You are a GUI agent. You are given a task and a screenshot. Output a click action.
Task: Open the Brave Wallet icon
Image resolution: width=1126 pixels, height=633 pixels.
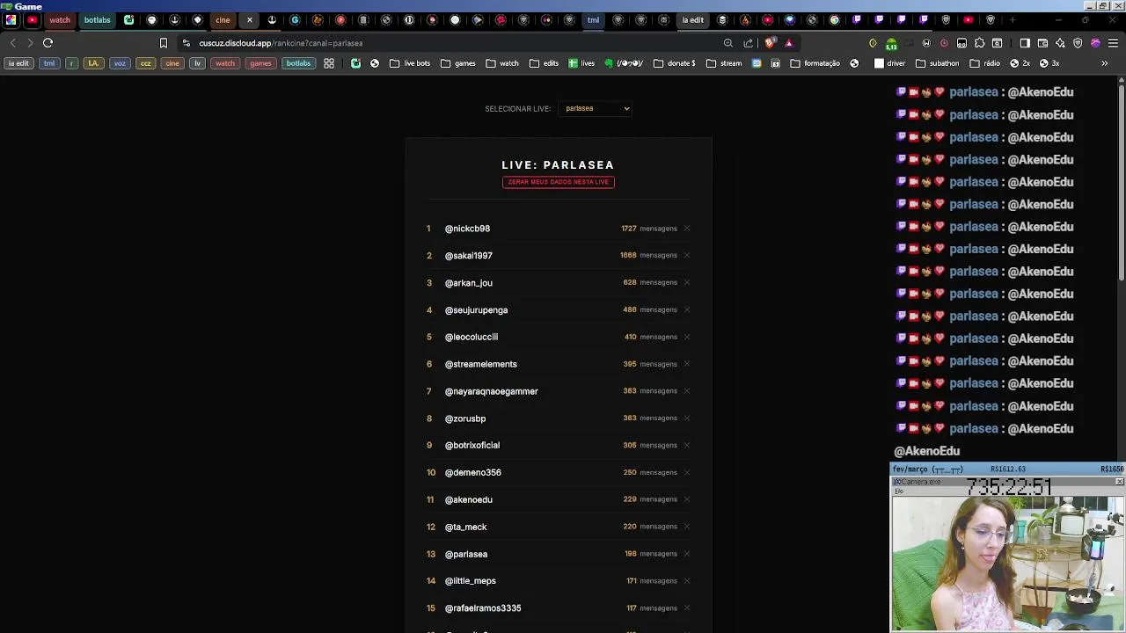(1042, 43)
